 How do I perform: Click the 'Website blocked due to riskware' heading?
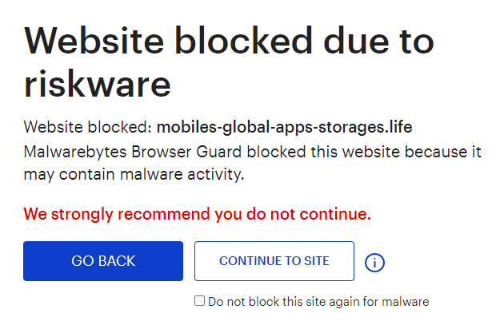pyautogui.click(x=229, y=60)
